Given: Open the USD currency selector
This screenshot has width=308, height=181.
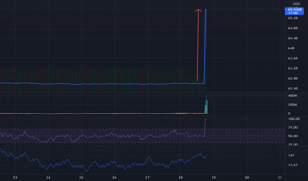Looking at the screenshot, I should 296,4.
